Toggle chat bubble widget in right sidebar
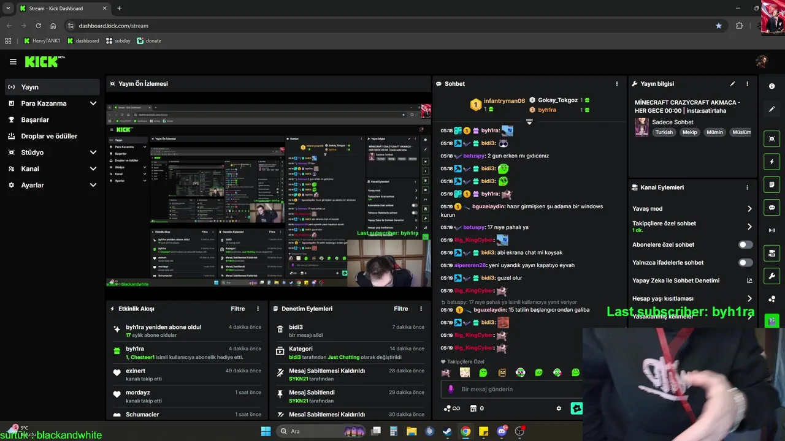 tap(772, 208)
